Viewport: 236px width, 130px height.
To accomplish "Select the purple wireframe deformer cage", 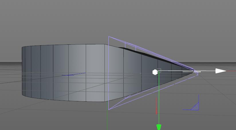I will coord(153,73).
